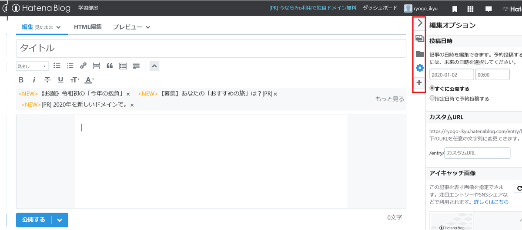The width and height of the screenshot is (522, 230).
Task: Dismiss the おすすめの旅 notice
Action: [x=275, y=94]
